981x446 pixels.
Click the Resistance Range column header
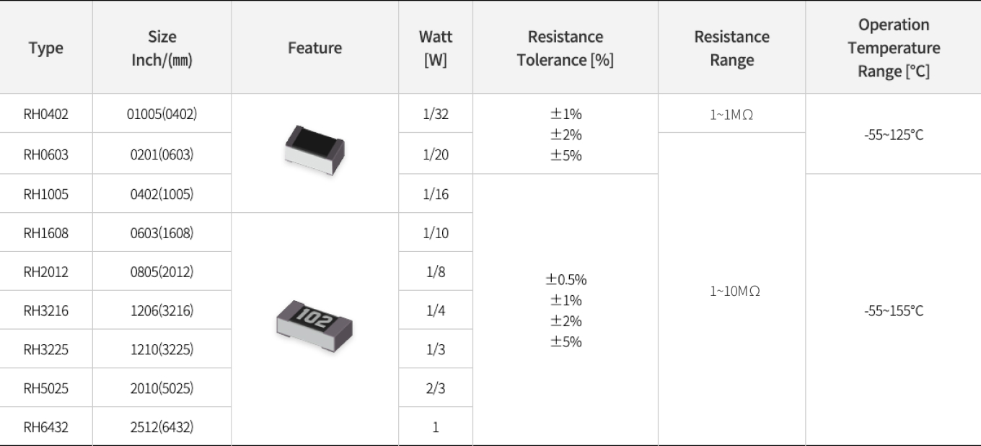tap(732, 48)
